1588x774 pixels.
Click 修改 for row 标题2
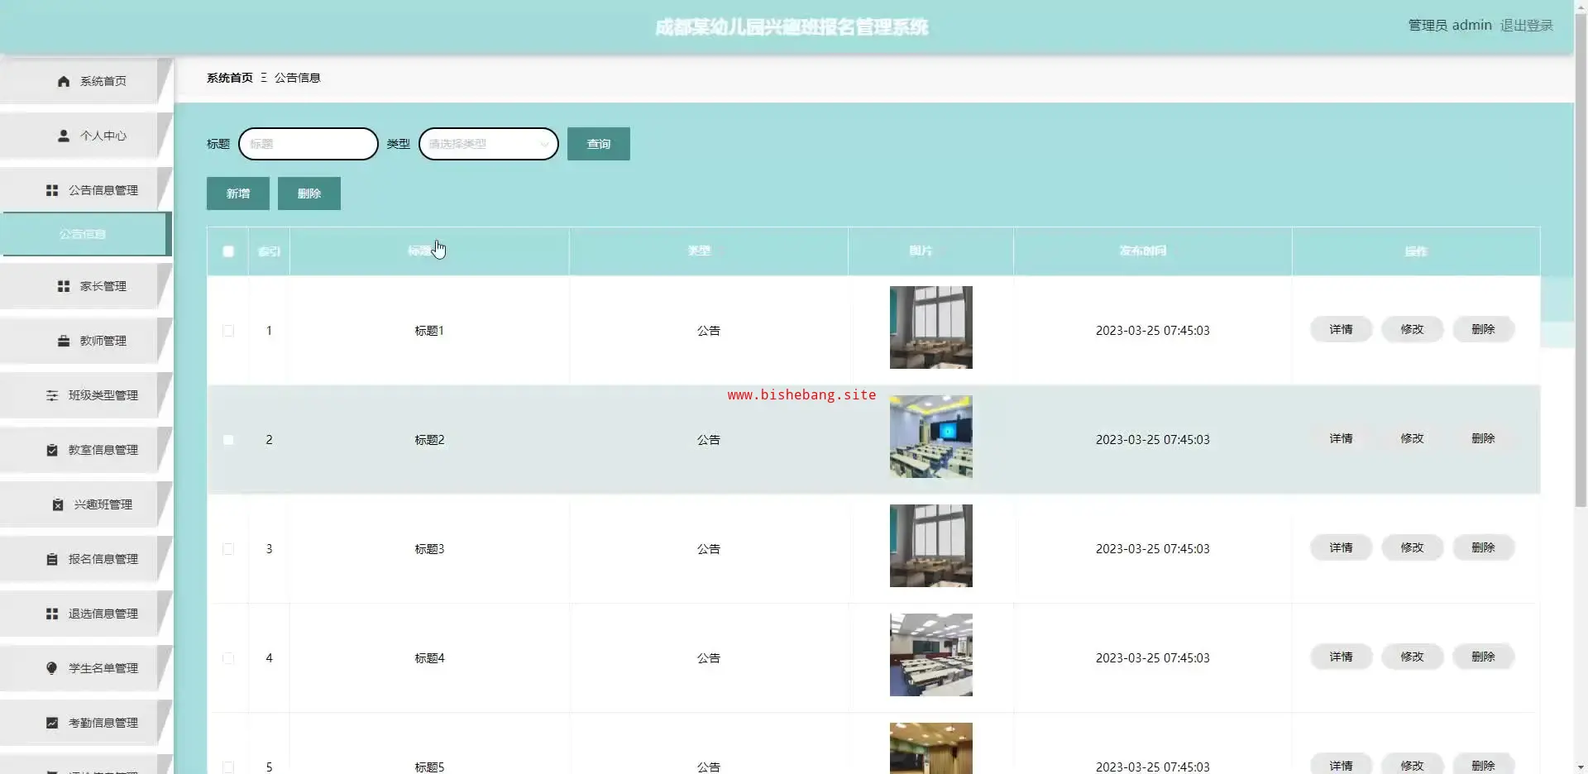coord(1413,438)
